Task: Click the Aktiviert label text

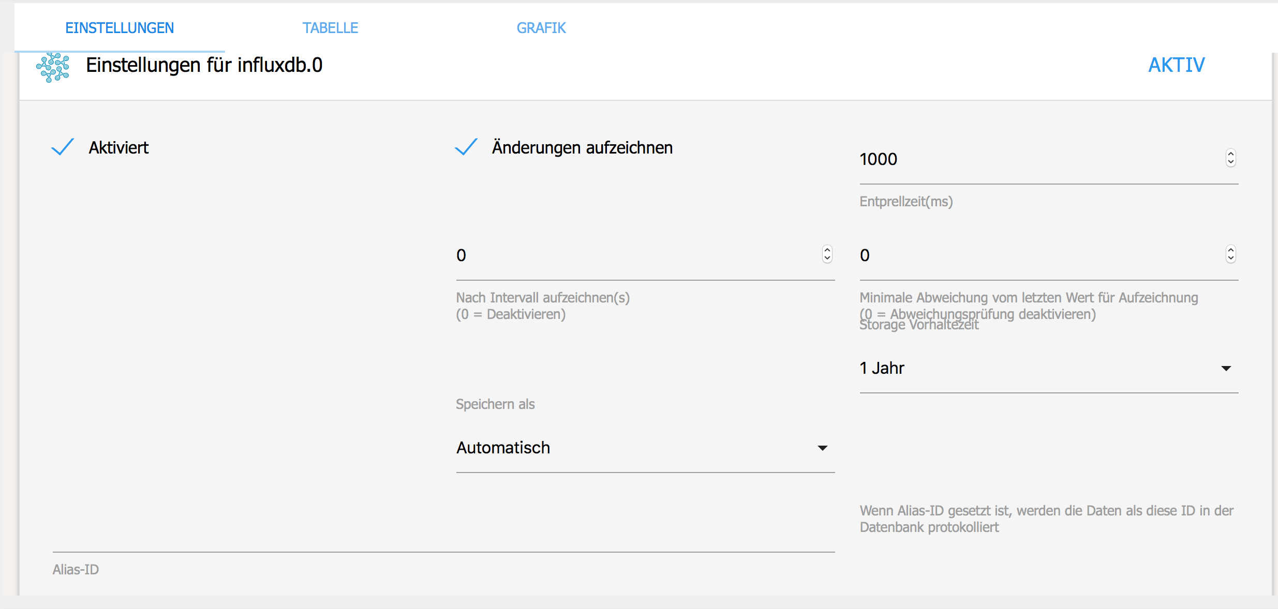Action: tap(118, 148)
